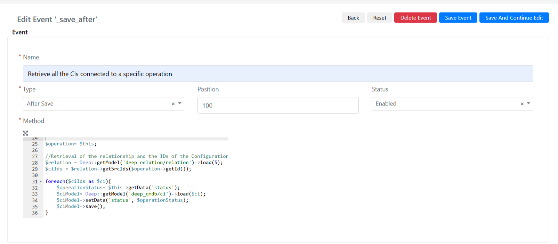This screenshot has width=558, height=244.
Task: Click the Status field label
Action: click(380, 89)
